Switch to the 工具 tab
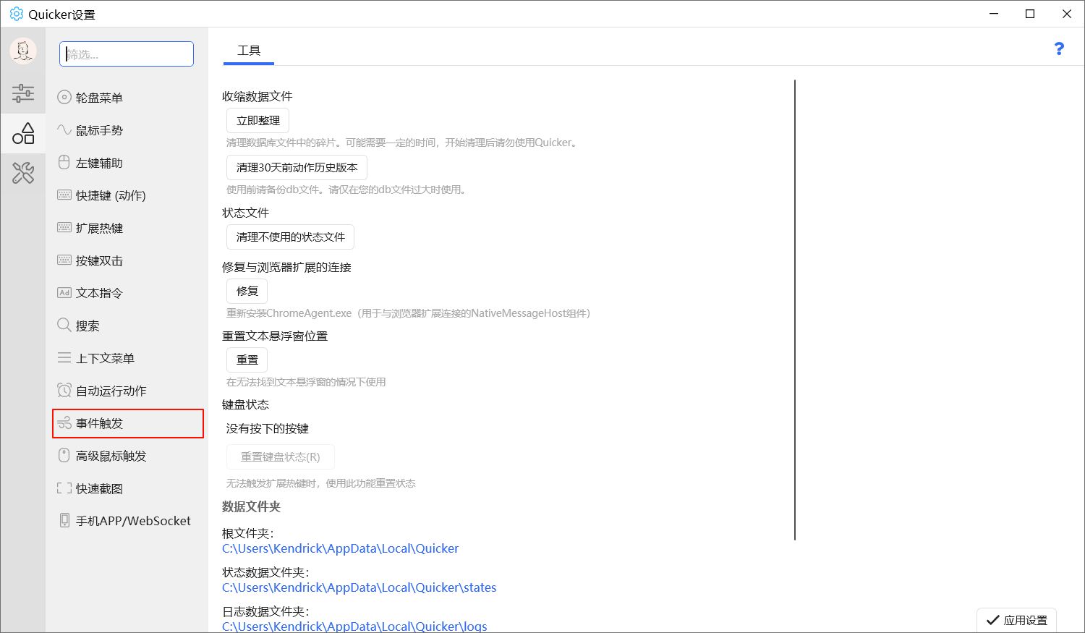Image resolution: width=1085 pixels, height=633 pixels. (x=249, y=51)
